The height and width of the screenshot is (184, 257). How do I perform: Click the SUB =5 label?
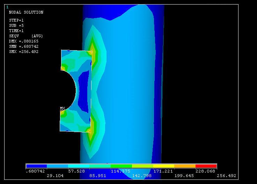point(16,25)
